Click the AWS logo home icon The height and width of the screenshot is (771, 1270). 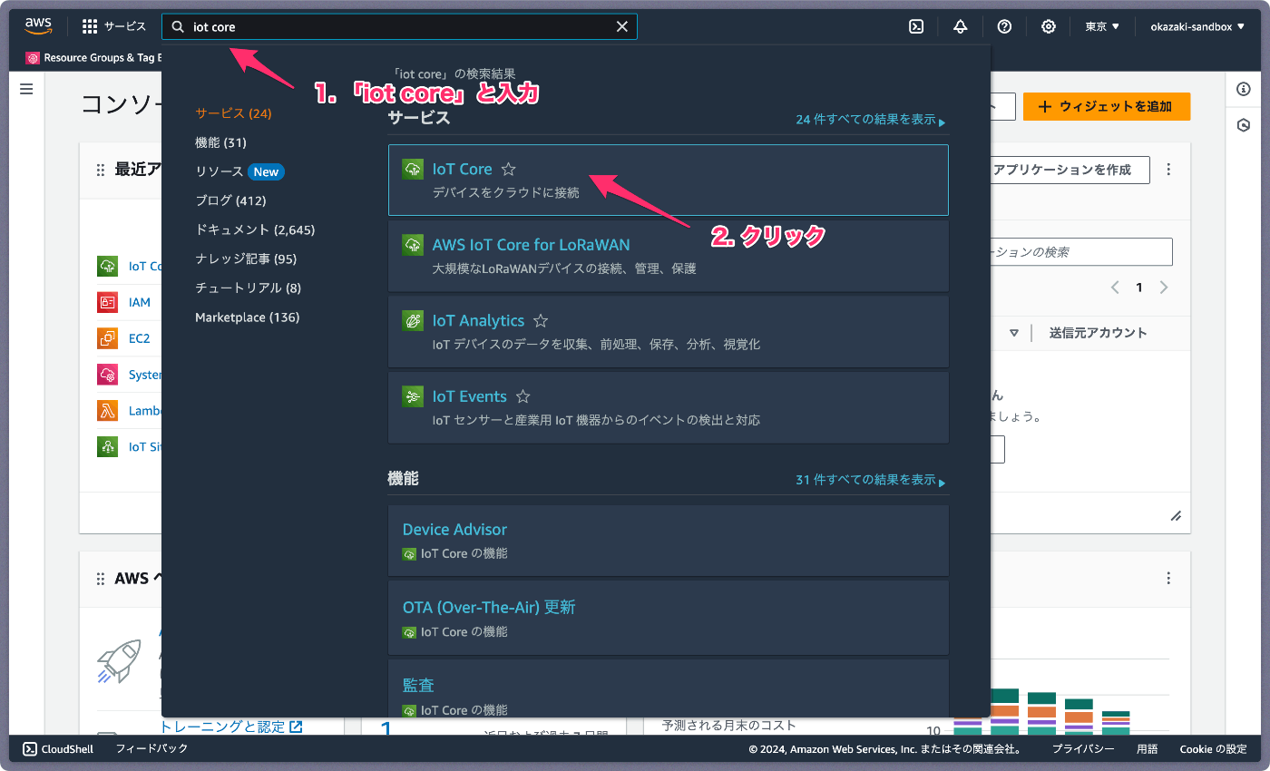pyautogui.click(x=39, y=26)
